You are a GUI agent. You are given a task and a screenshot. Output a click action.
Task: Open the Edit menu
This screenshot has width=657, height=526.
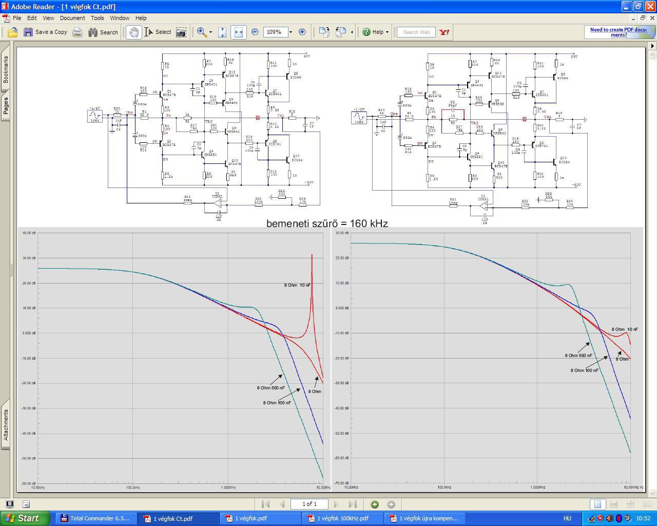pos(32,18)
